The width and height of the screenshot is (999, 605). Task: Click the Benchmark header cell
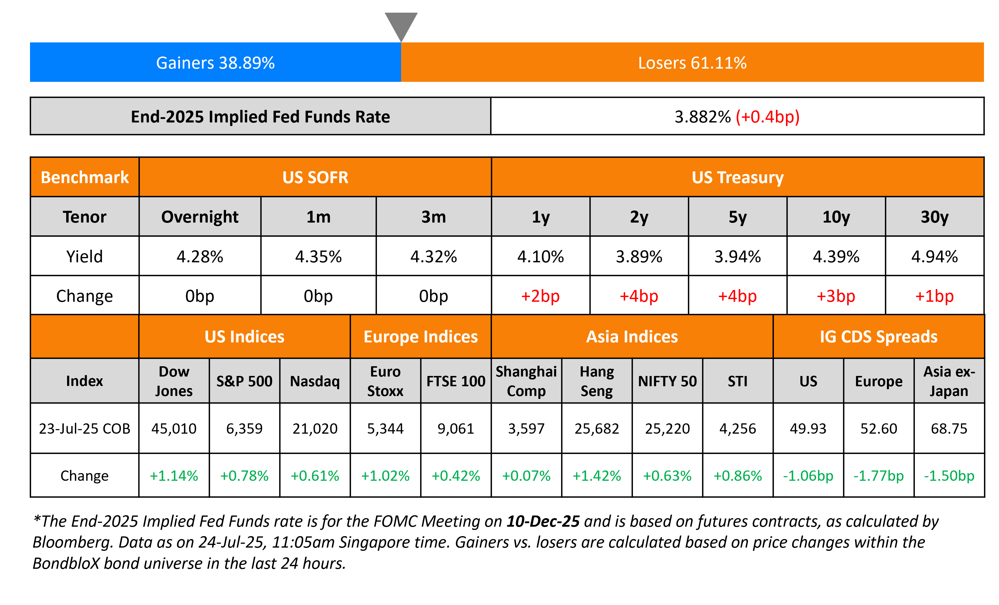[85, 177]
